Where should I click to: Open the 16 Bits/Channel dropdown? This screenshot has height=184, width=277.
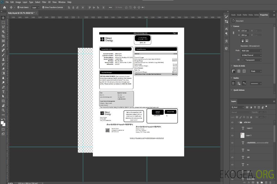point(251,55)
